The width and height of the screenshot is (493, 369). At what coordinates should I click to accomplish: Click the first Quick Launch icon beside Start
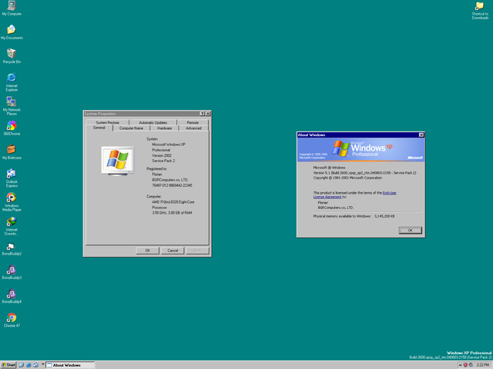(22, 365)
